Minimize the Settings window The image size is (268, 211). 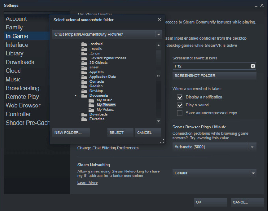click(256, 6)
